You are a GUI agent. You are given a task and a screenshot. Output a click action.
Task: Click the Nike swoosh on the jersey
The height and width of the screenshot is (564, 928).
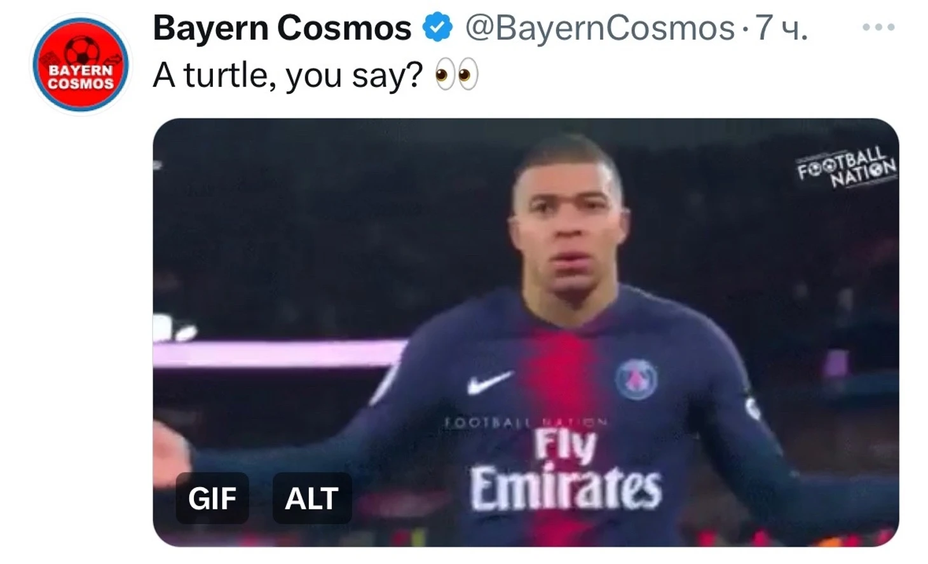pyautogui.click(x=489, y=382)
